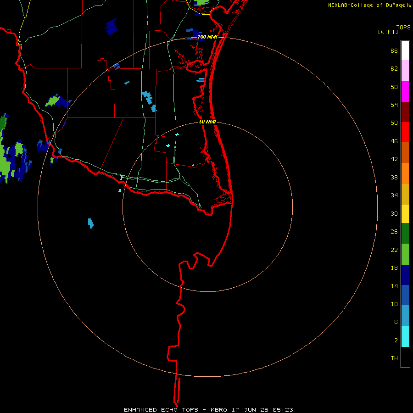
Task: Click the bright red legend swatch
Action: coord(405,133)
